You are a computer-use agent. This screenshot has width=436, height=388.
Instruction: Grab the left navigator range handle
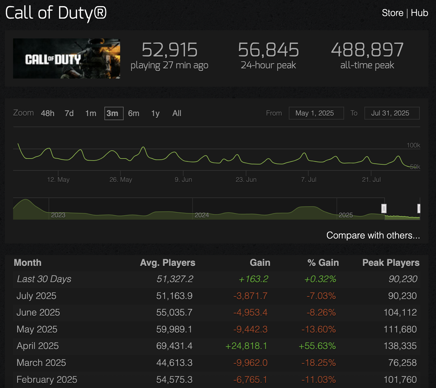pos(384,209)
